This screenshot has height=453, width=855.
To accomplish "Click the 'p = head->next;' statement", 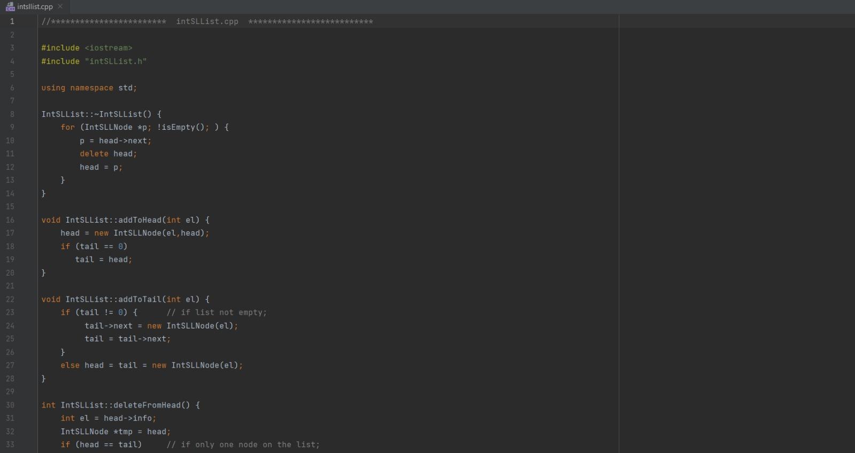I will tap(115, 141).
